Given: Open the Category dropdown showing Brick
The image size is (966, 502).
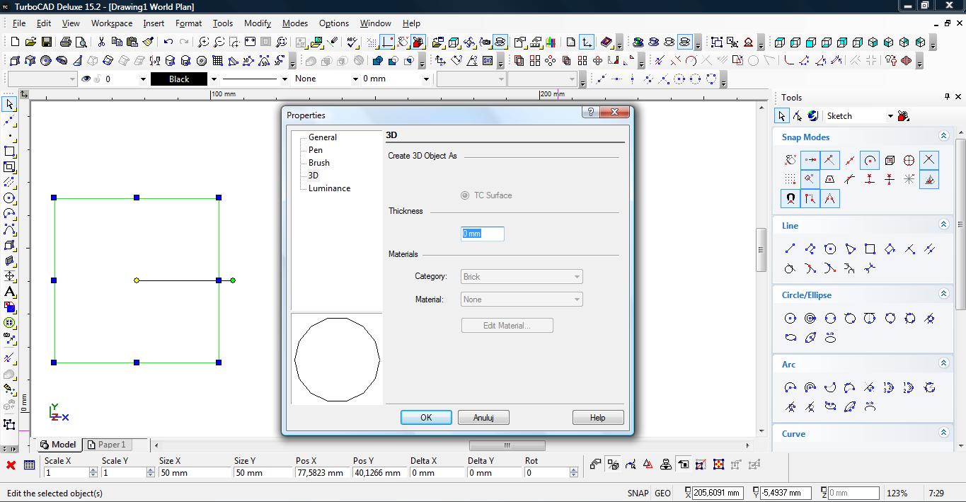Looking at the screenshot, I should coord(522,277).
